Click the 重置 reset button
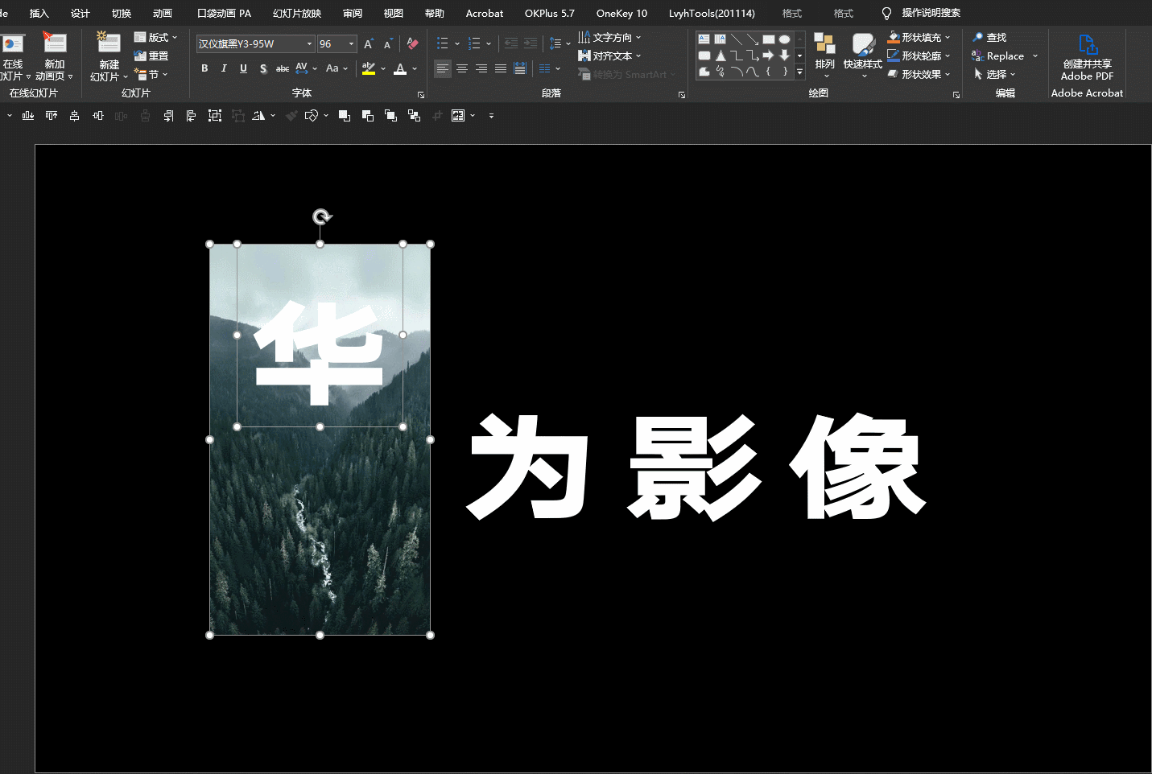The image size is (1152, 774). [151, 56]
